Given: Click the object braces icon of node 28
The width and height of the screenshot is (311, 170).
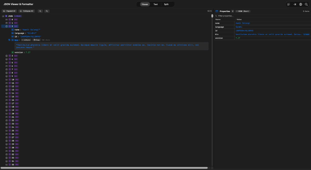Looking at the screenshot, I should tap(10, 141).
